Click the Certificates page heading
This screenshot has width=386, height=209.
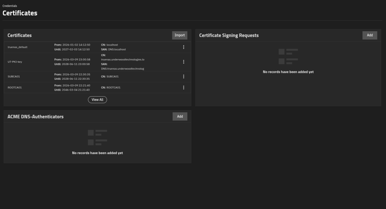click(x=20, y=13)
